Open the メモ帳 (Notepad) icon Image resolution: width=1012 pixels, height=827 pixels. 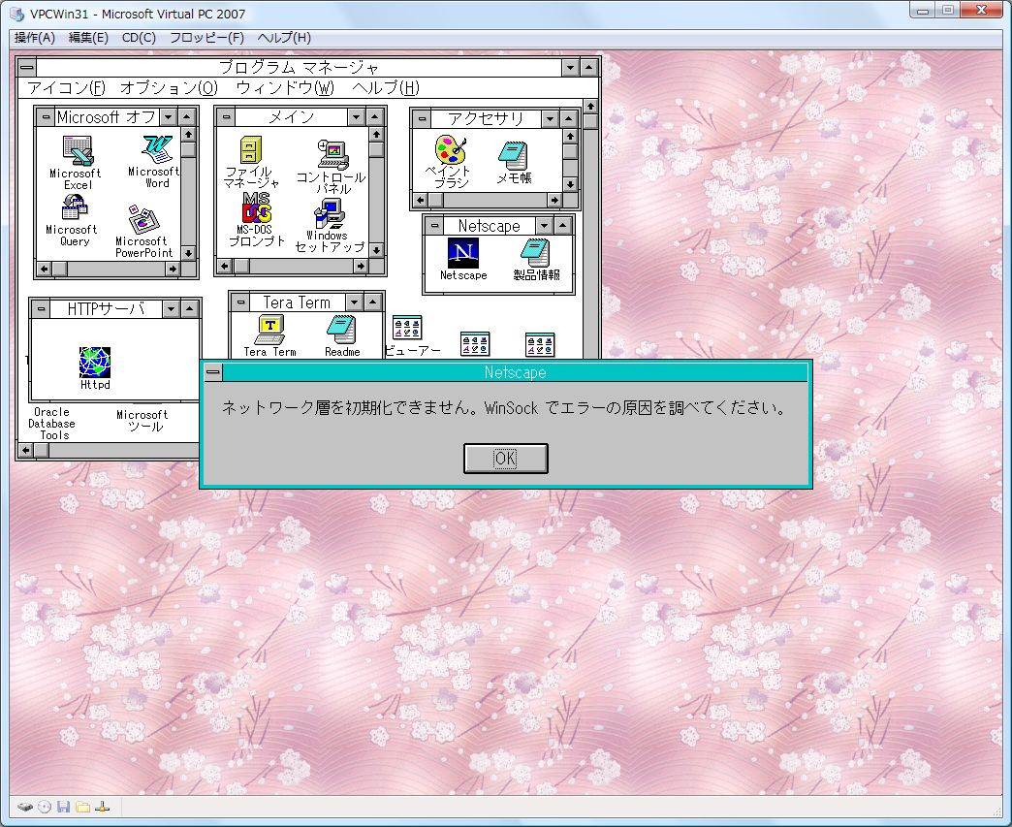click(513, 156)
